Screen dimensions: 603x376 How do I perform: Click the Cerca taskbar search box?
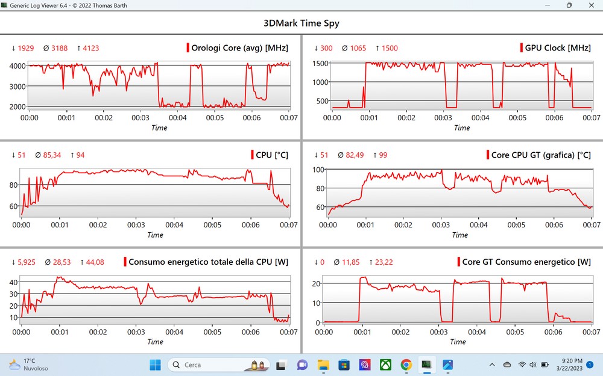[218, 365]
